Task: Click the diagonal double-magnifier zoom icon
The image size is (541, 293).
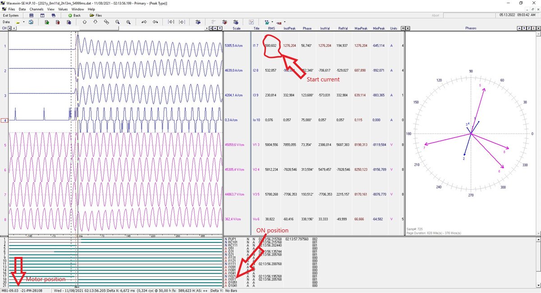Action: (x=106, y=22)
